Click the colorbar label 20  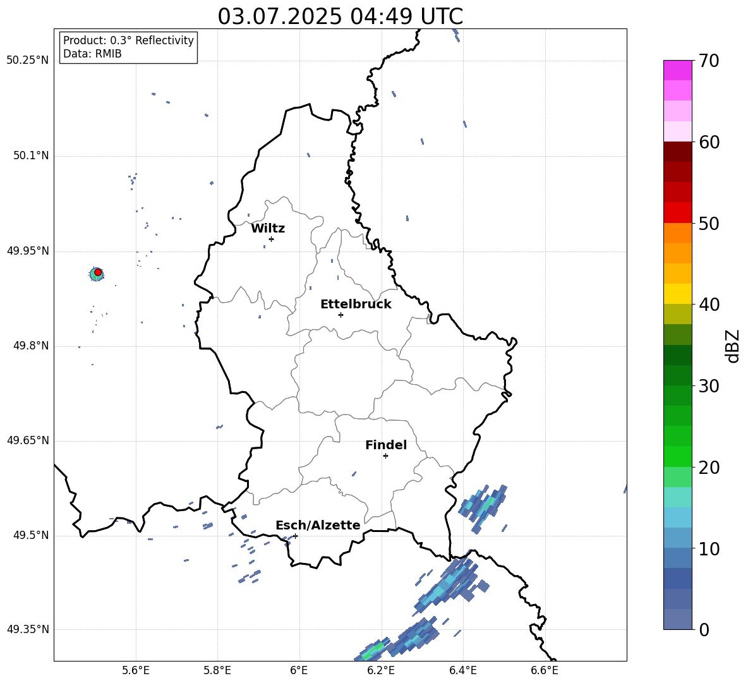[709, 468]
